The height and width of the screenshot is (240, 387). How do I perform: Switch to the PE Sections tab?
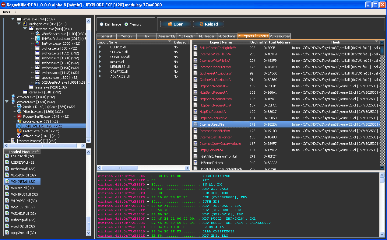(x=227, y=36)
